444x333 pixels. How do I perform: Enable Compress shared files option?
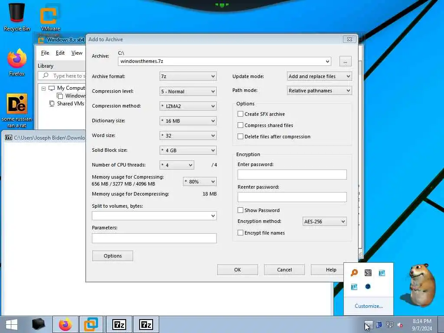(240, 125)
